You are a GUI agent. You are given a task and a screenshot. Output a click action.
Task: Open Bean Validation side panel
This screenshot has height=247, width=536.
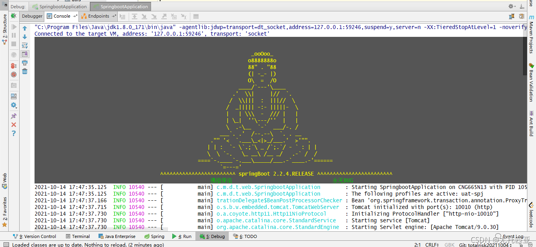click(x=531, y=82)
